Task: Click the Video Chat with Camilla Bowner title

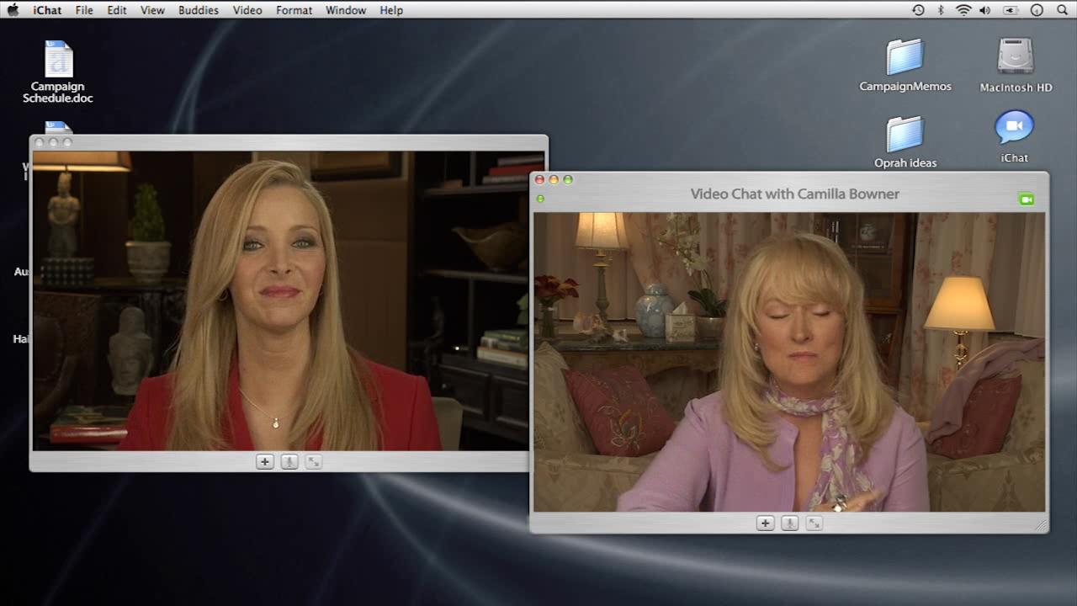Action: (x=794, y=194)
